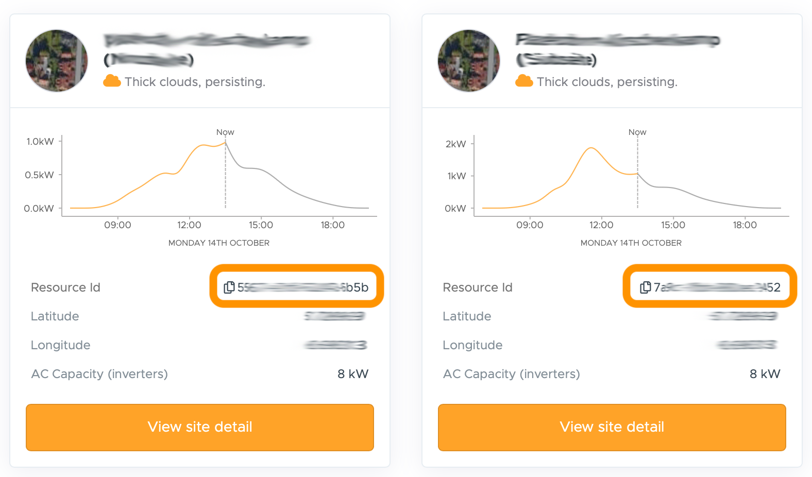Open left site's aerial thumbnail
The height and width of the screenshot is (477, 812).
57,61
